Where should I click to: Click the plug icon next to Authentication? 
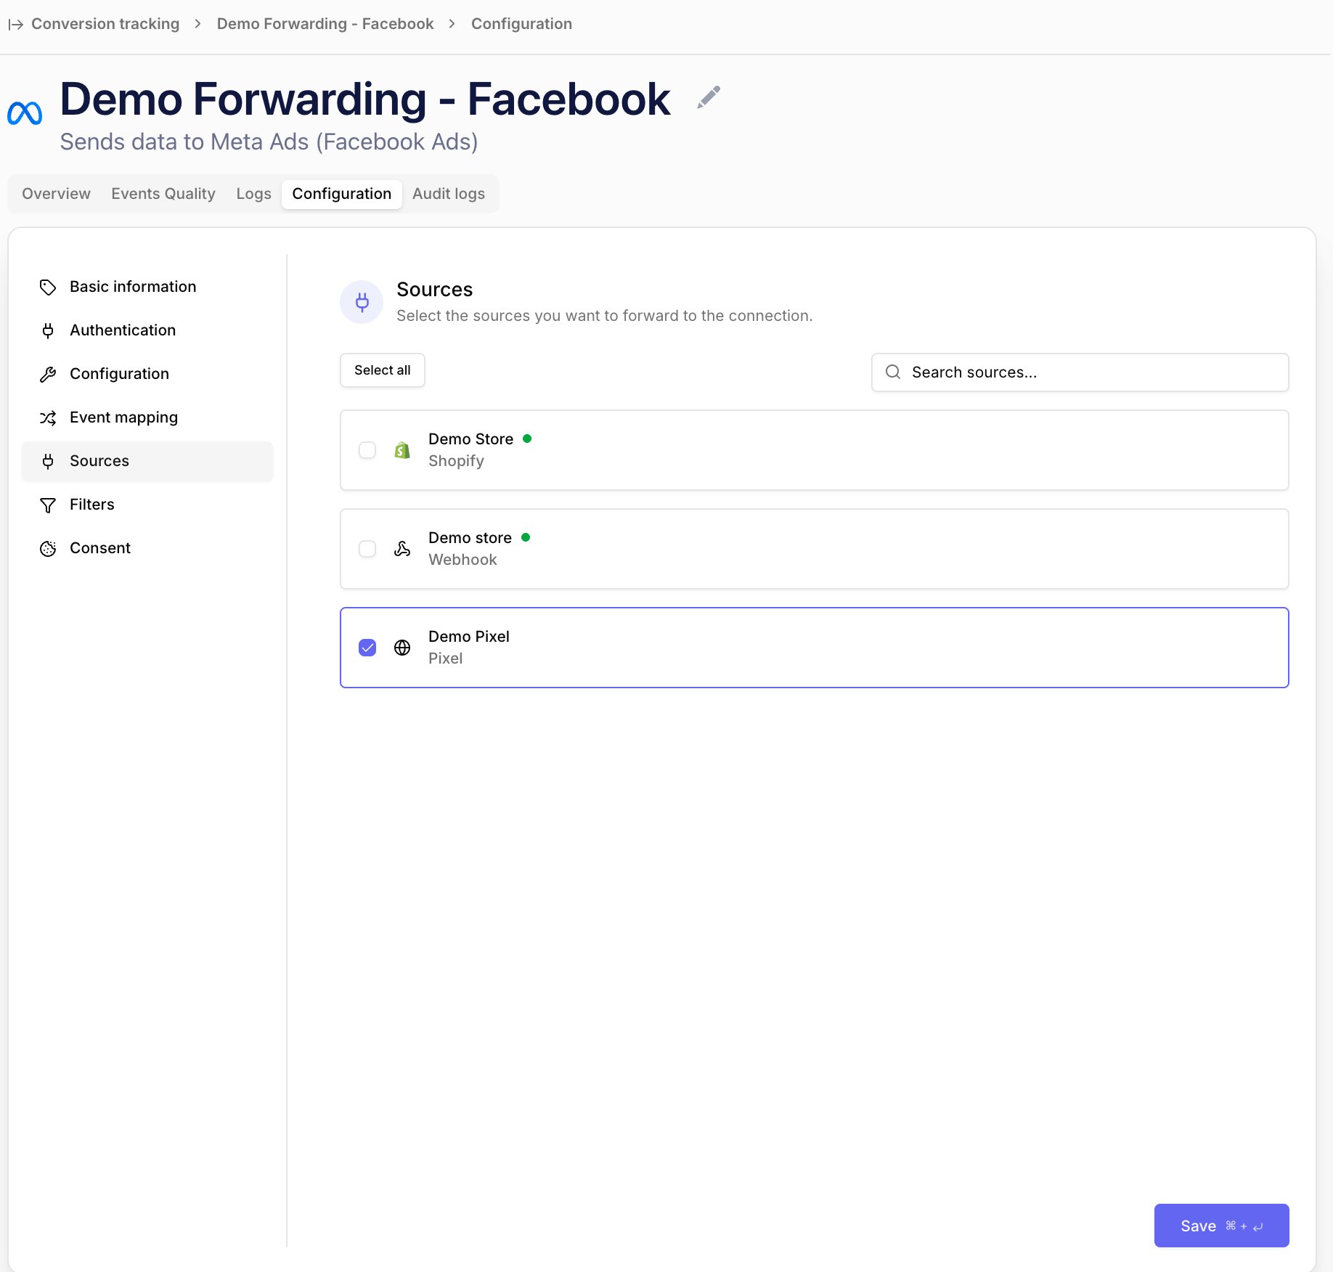pos(48,331)
